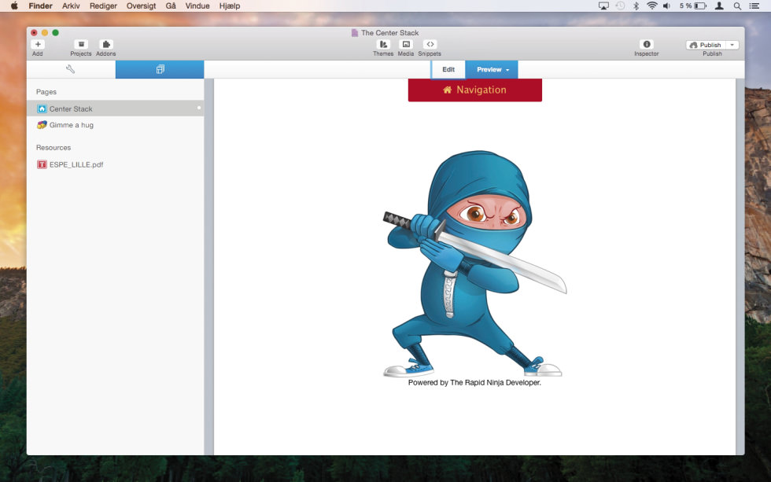
Task: Click the user account menu bar icon
Action: (719, 6)
